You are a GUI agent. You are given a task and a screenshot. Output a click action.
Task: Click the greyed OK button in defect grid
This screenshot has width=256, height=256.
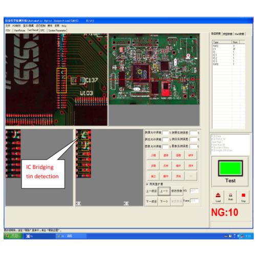point(191,176)
